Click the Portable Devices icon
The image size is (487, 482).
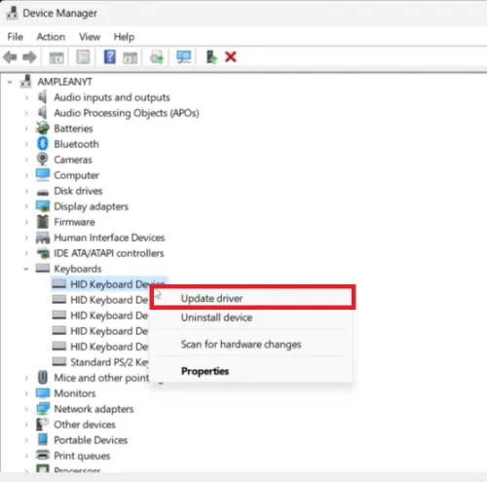(43, 439)
